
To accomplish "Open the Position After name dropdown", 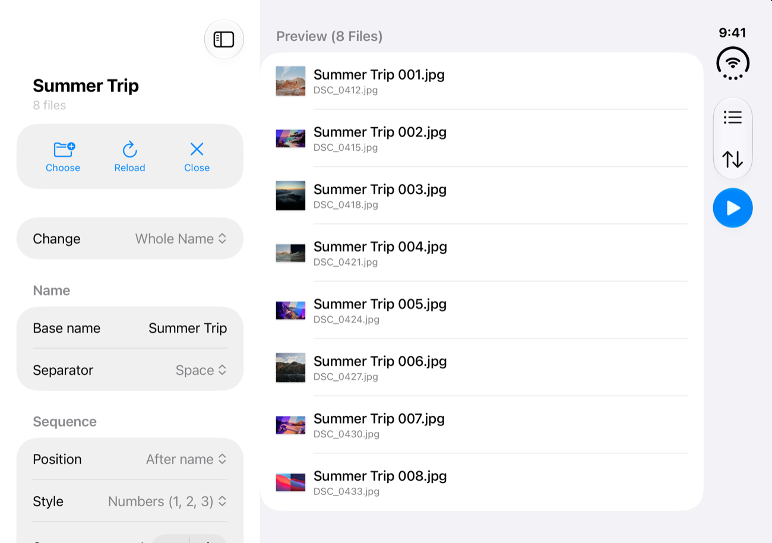I will pos(130,459).
